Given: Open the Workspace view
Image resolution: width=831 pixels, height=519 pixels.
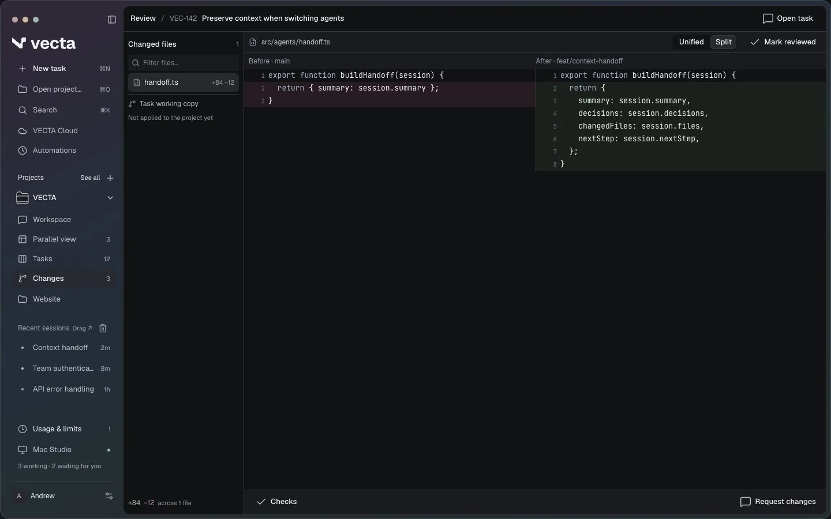Looking at the screenshot, I should (63, 220).
